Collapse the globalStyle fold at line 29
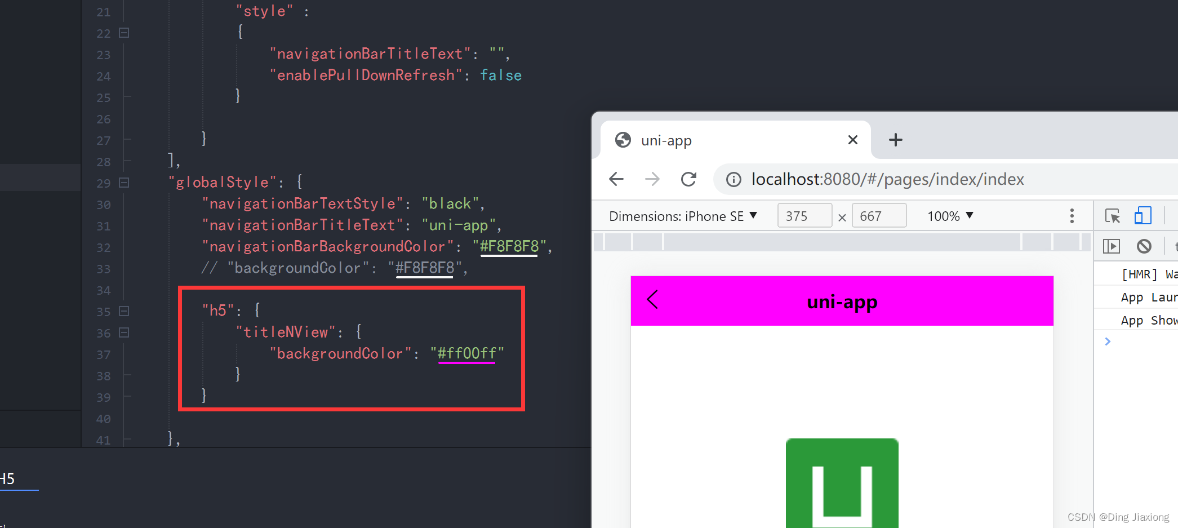This screenshot has width=1178, height=528. 124,183
